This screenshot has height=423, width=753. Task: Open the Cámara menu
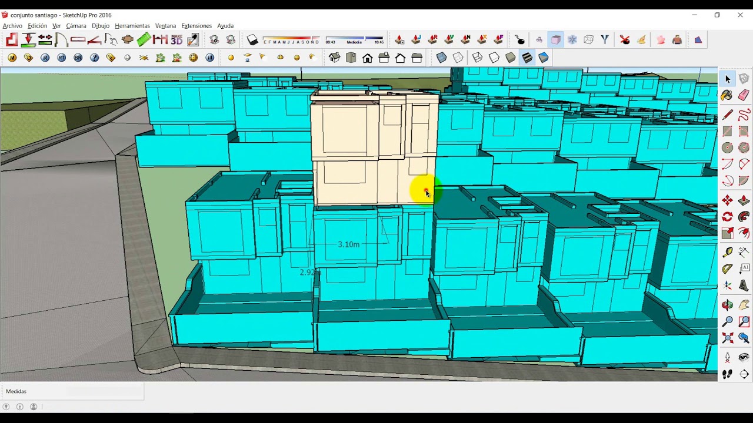76,26
